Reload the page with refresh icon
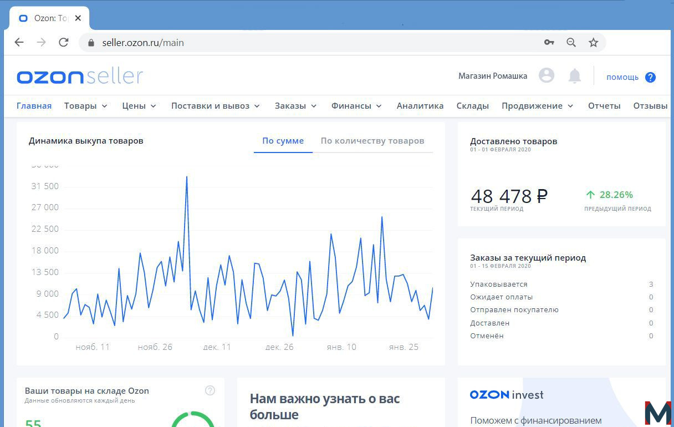The height and width of the screenshot is (427, 674). [64, 43]
